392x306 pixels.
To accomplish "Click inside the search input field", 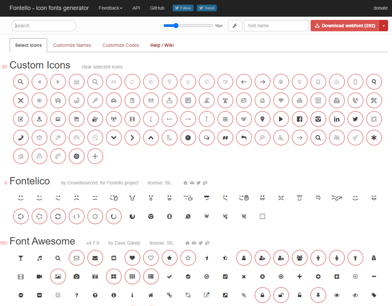I will tap(43, 25).
